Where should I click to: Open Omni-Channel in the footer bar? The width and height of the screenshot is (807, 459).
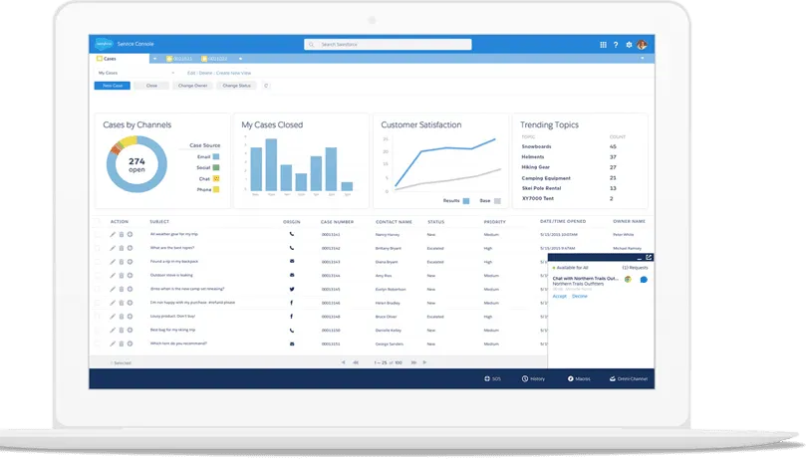(x=629, y=378)
